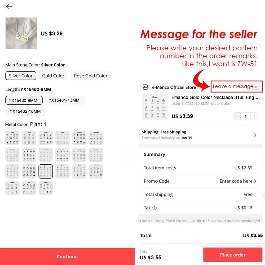The width and height of the screenshot is (265, 265).
Task: Expand shipping options chevron
Action: [255, 135]
